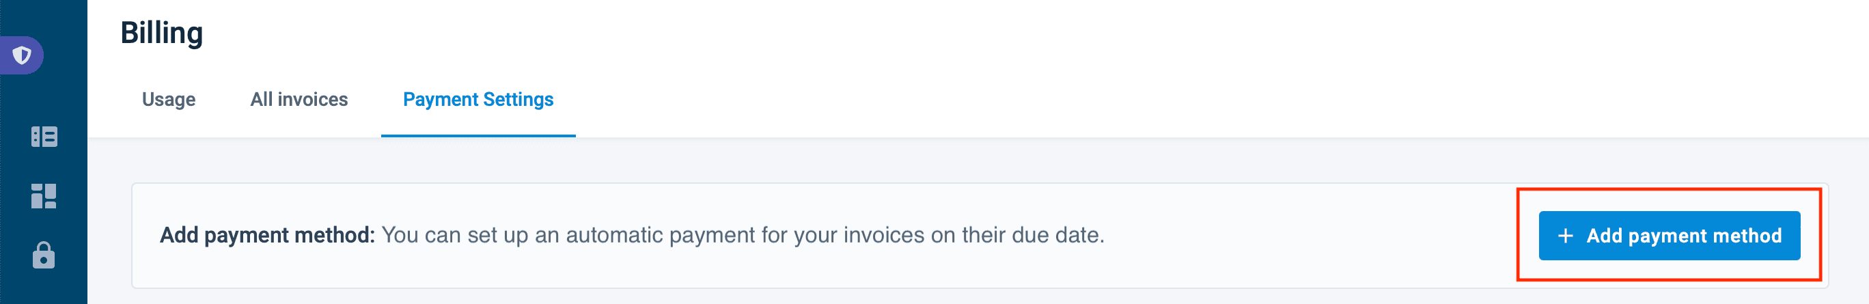The height and width of the screenshot is (304, 1869).
Task: Click the shield logo in the sidebar
Action: pos(23,55)
